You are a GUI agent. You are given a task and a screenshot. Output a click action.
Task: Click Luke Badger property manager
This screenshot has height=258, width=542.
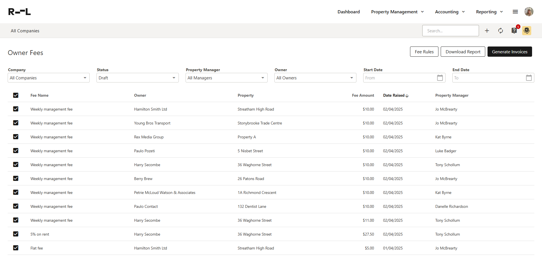click(x=446, y=151)
